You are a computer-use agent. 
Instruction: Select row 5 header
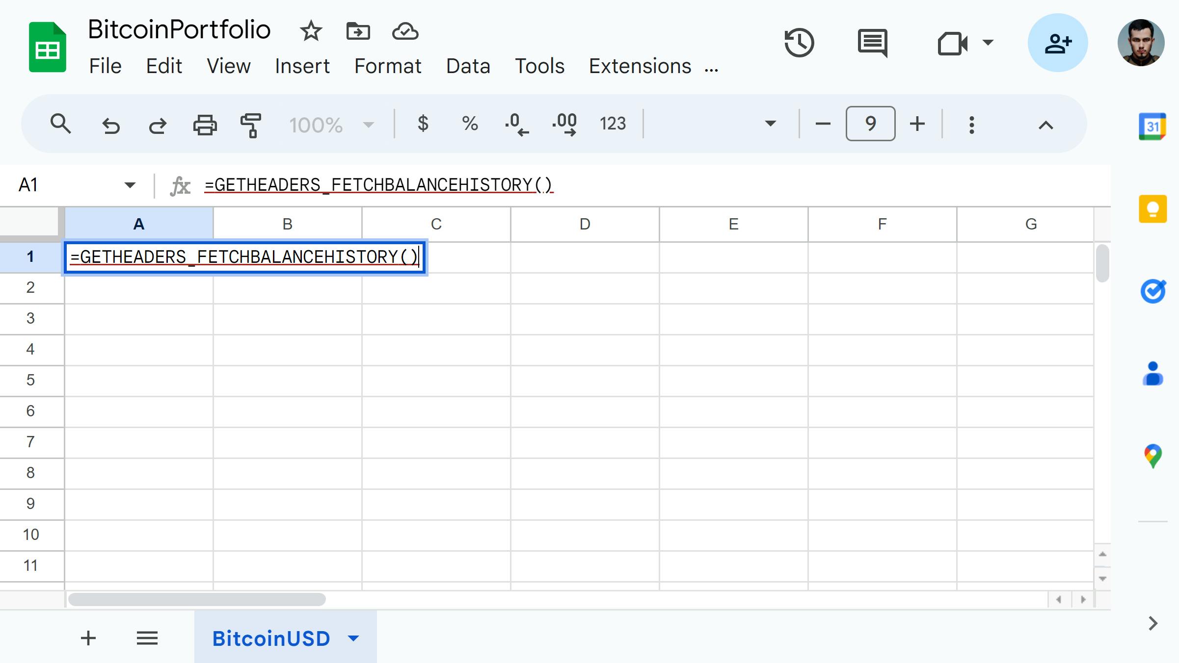point(31,380)
